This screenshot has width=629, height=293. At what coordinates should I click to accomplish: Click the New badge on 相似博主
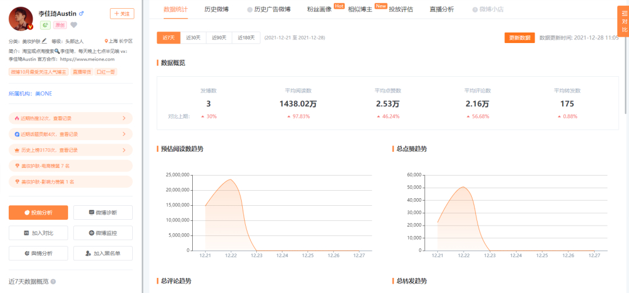click(380, 6)
